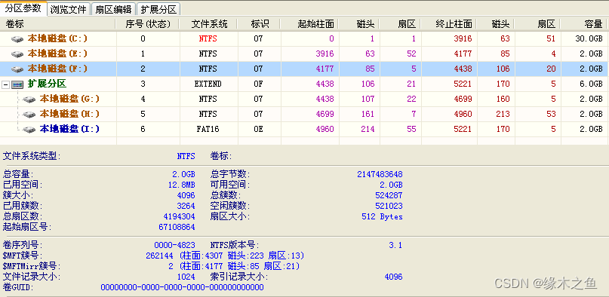Viewport: 609px width, 297px height.
Task: Click the 扩展分区 partition icon
Action: 17,84
